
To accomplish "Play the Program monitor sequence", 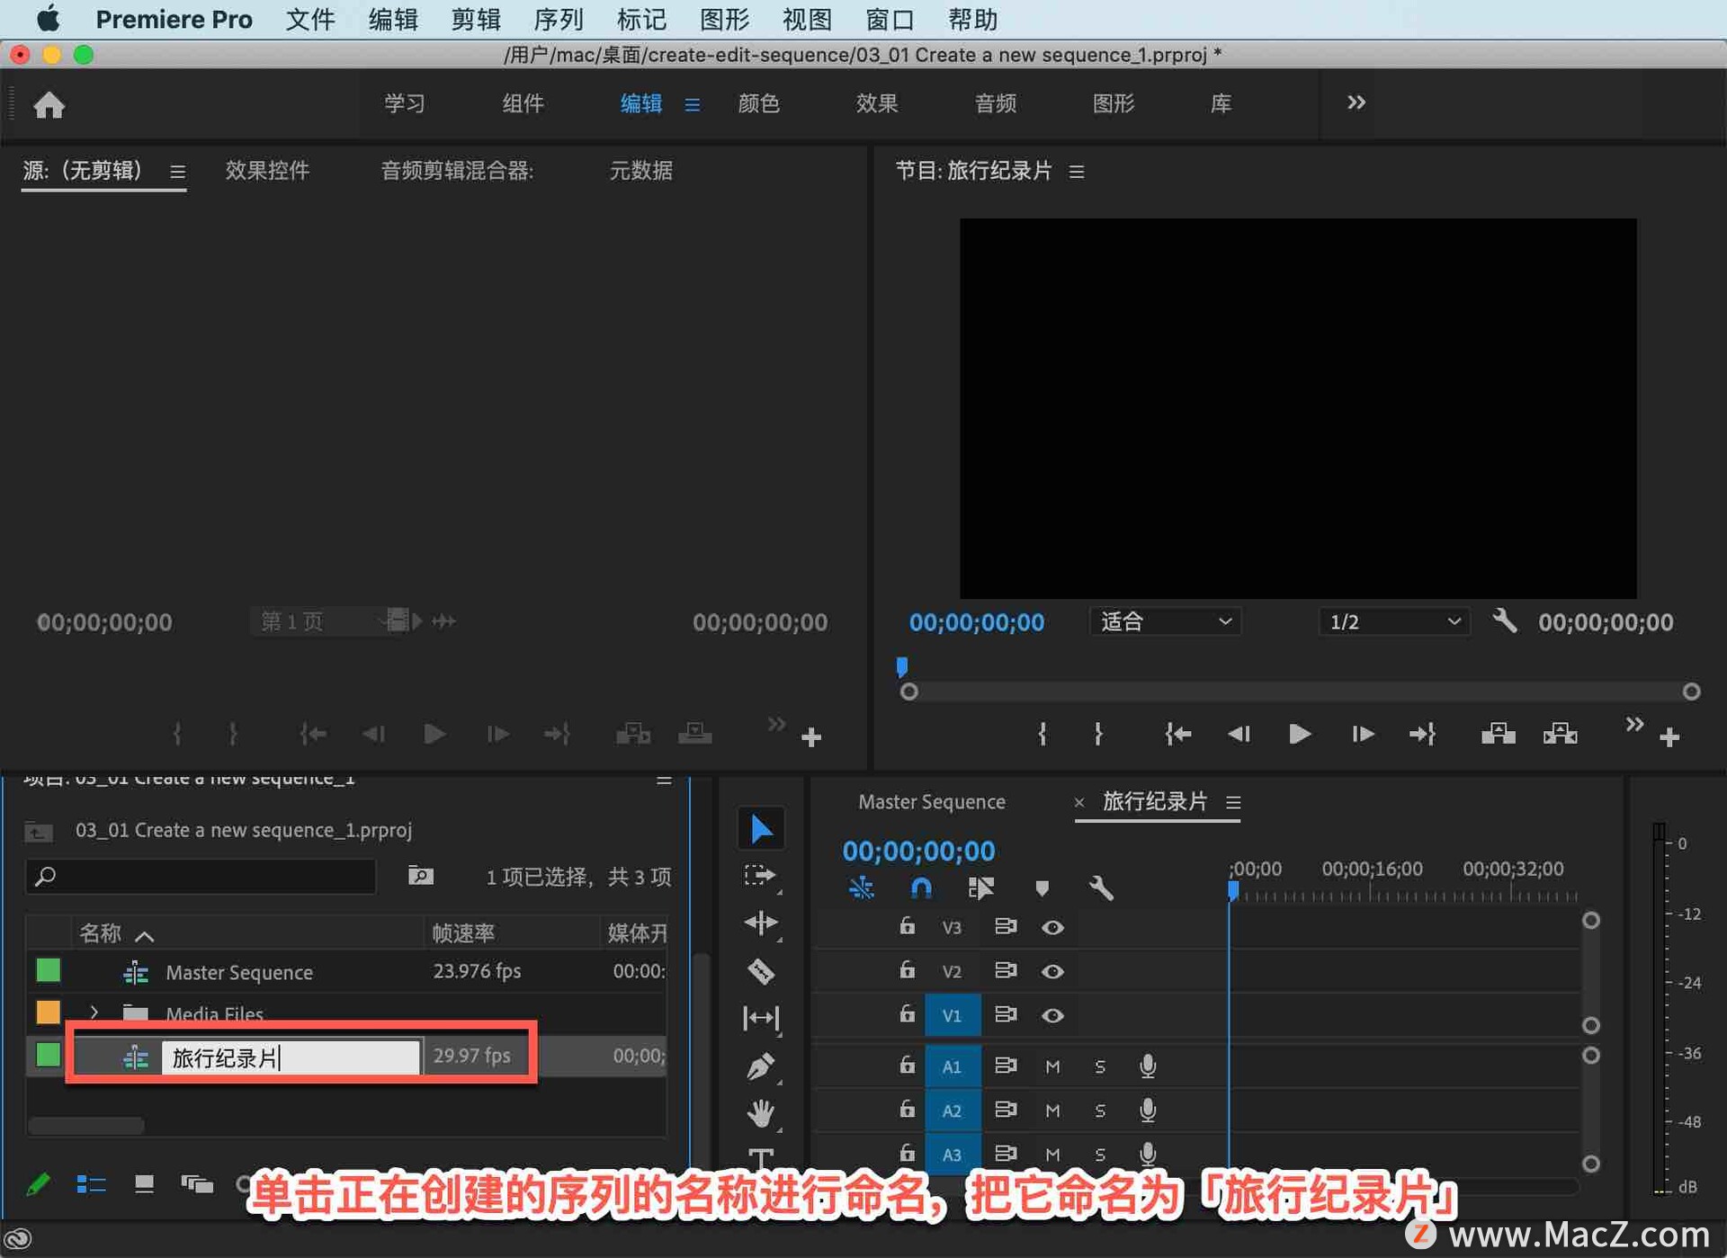I will click(1299, 735).
